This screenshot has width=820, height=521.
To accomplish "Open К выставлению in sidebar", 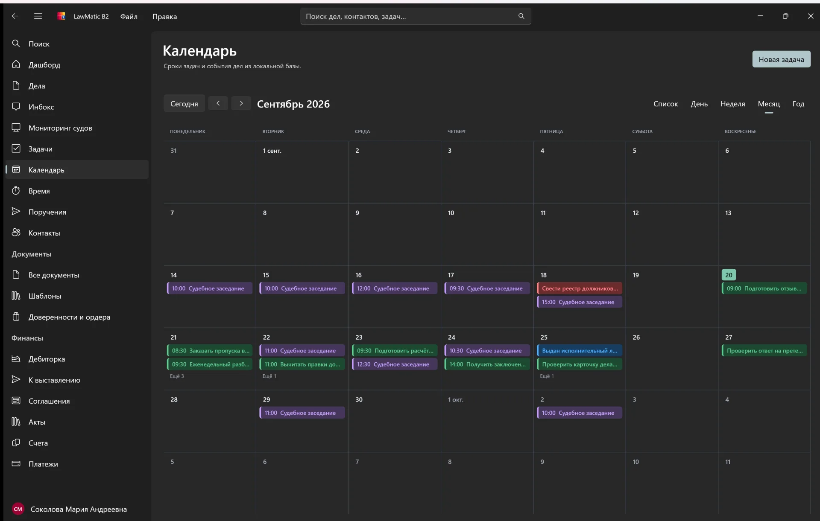I will [x=77, y=380].
